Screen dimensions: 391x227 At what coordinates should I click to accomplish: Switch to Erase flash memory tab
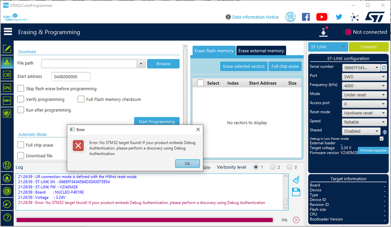214,50
